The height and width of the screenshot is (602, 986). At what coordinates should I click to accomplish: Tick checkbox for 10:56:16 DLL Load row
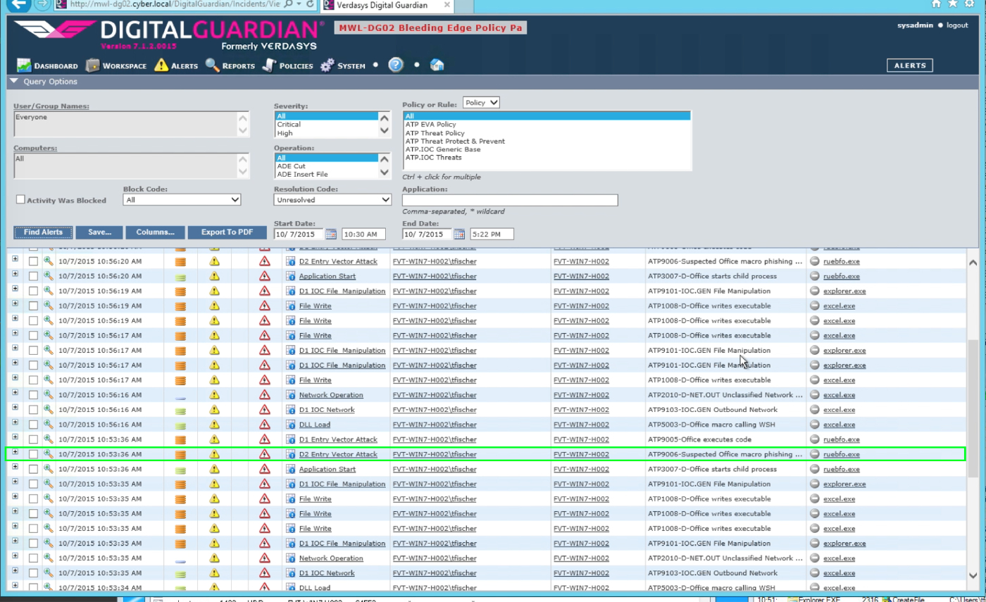tap(33, 425)
